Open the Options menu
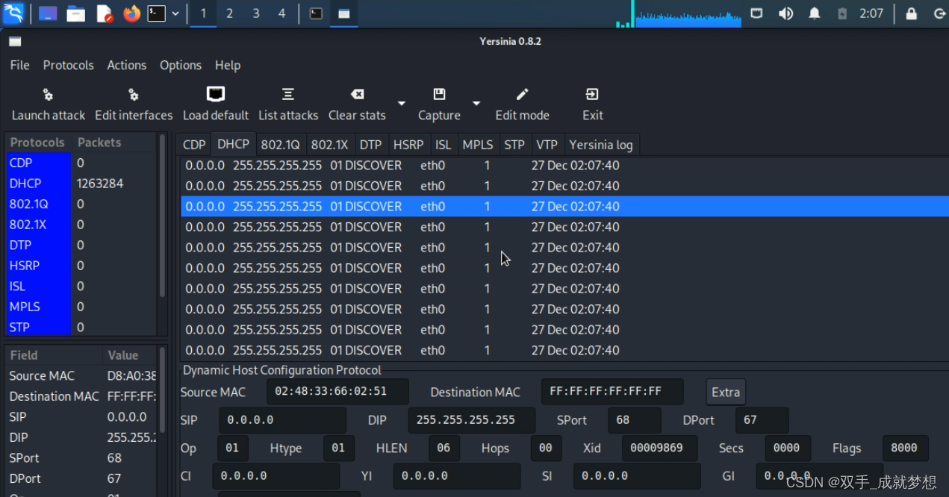 coord(181,65)
